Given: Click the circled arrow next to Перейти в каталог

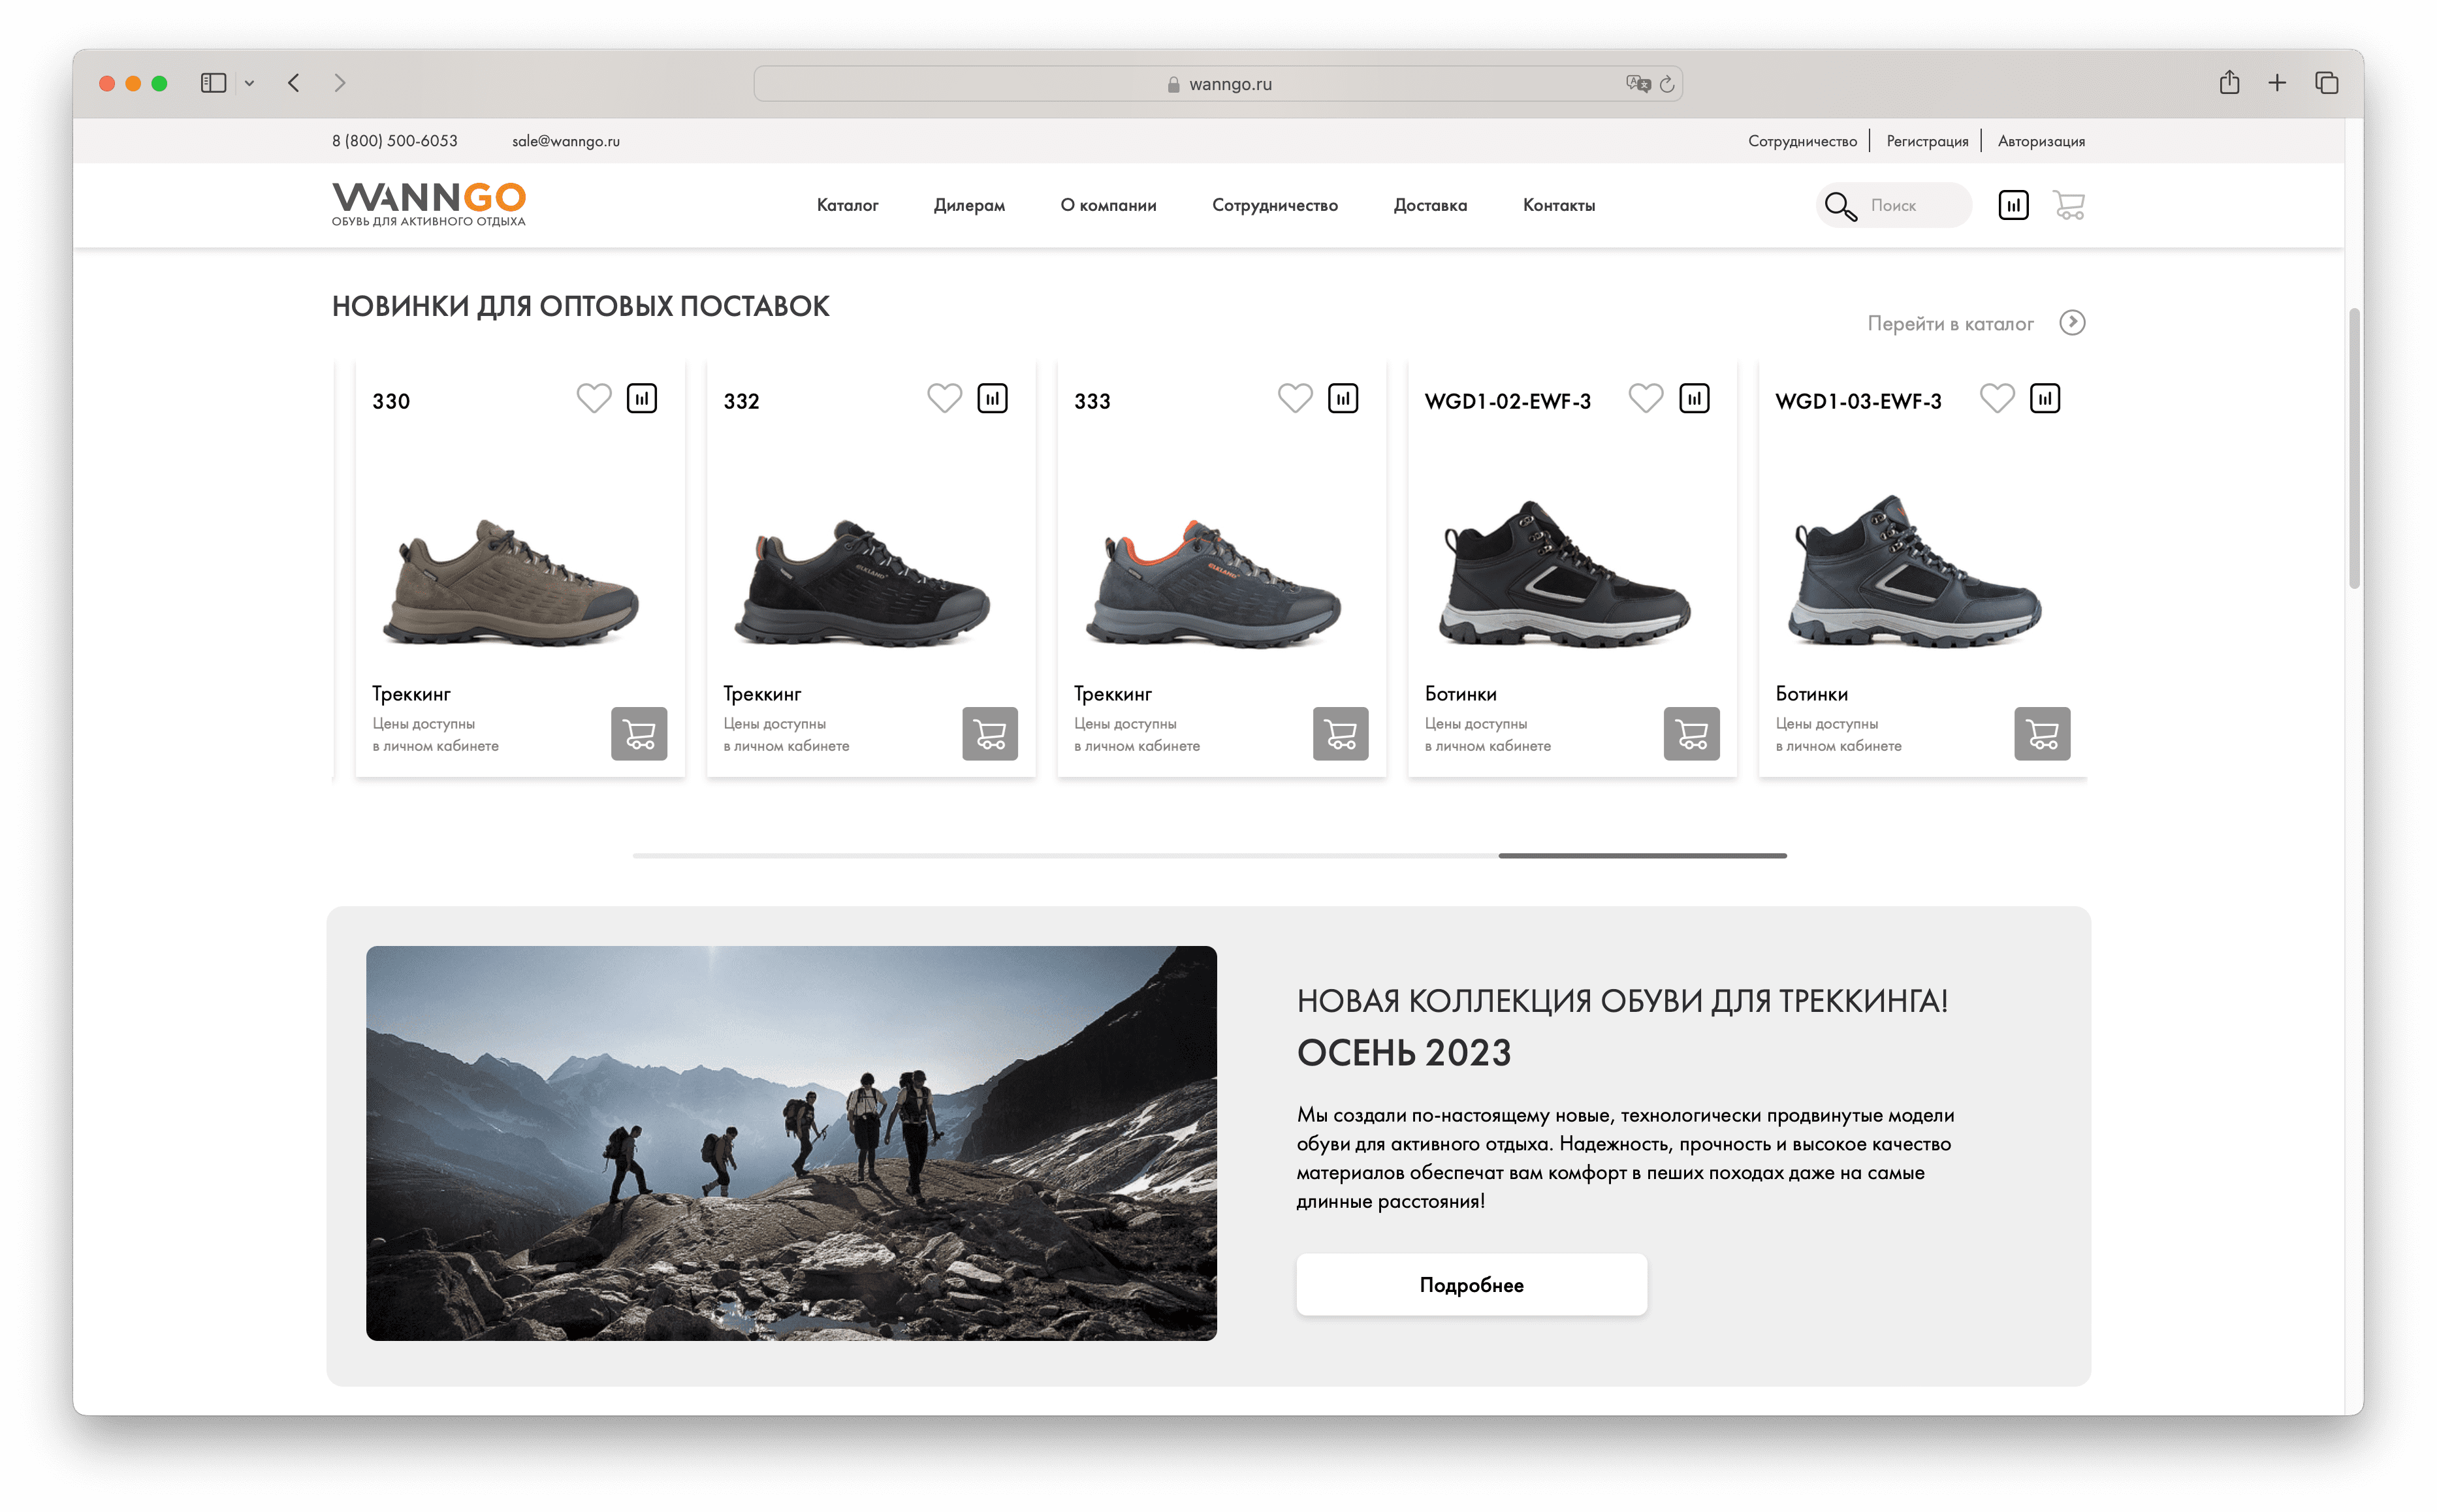Looking at the screenshot, I should [x=2072, y=323].
